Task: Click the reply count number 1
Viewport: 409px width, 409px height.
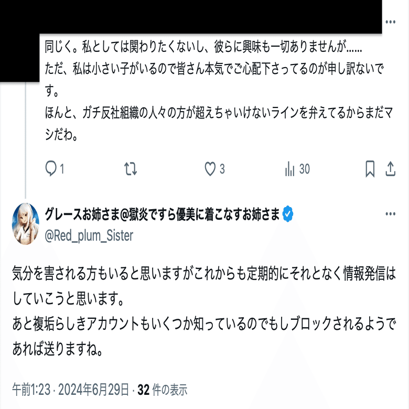Action: (62, 169)
